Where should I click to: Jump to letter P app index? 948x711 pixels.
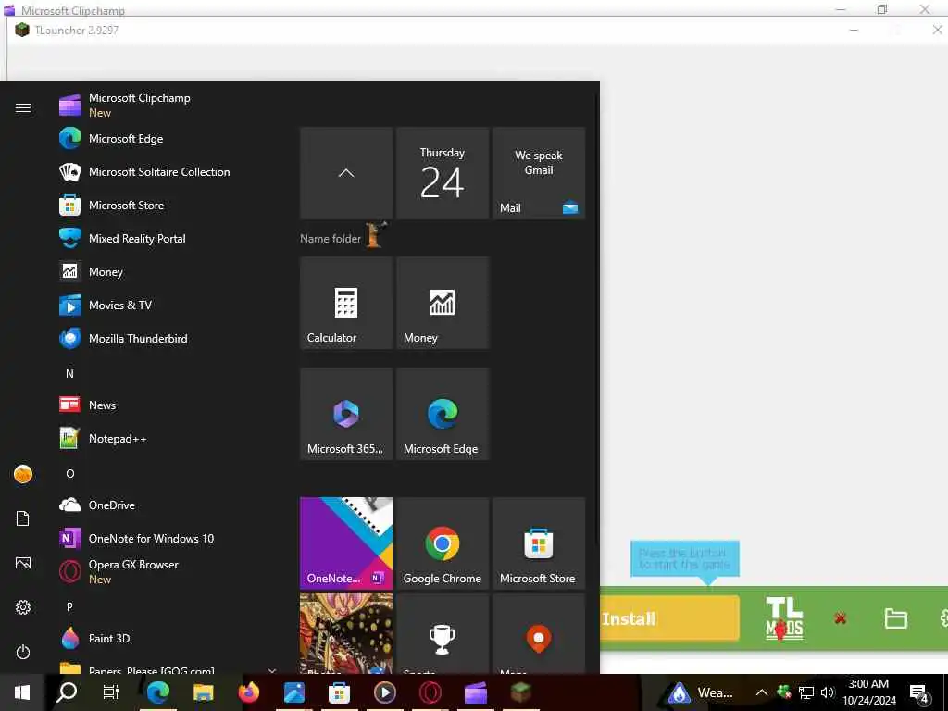pyautogui.click(x=69, y=606)
